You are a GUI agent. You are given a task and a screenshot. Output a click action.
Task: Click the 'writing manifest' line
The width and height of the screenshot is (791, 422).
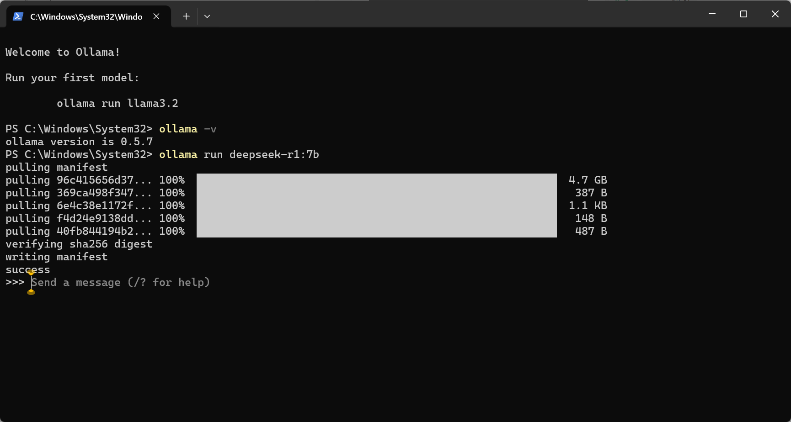57,257
